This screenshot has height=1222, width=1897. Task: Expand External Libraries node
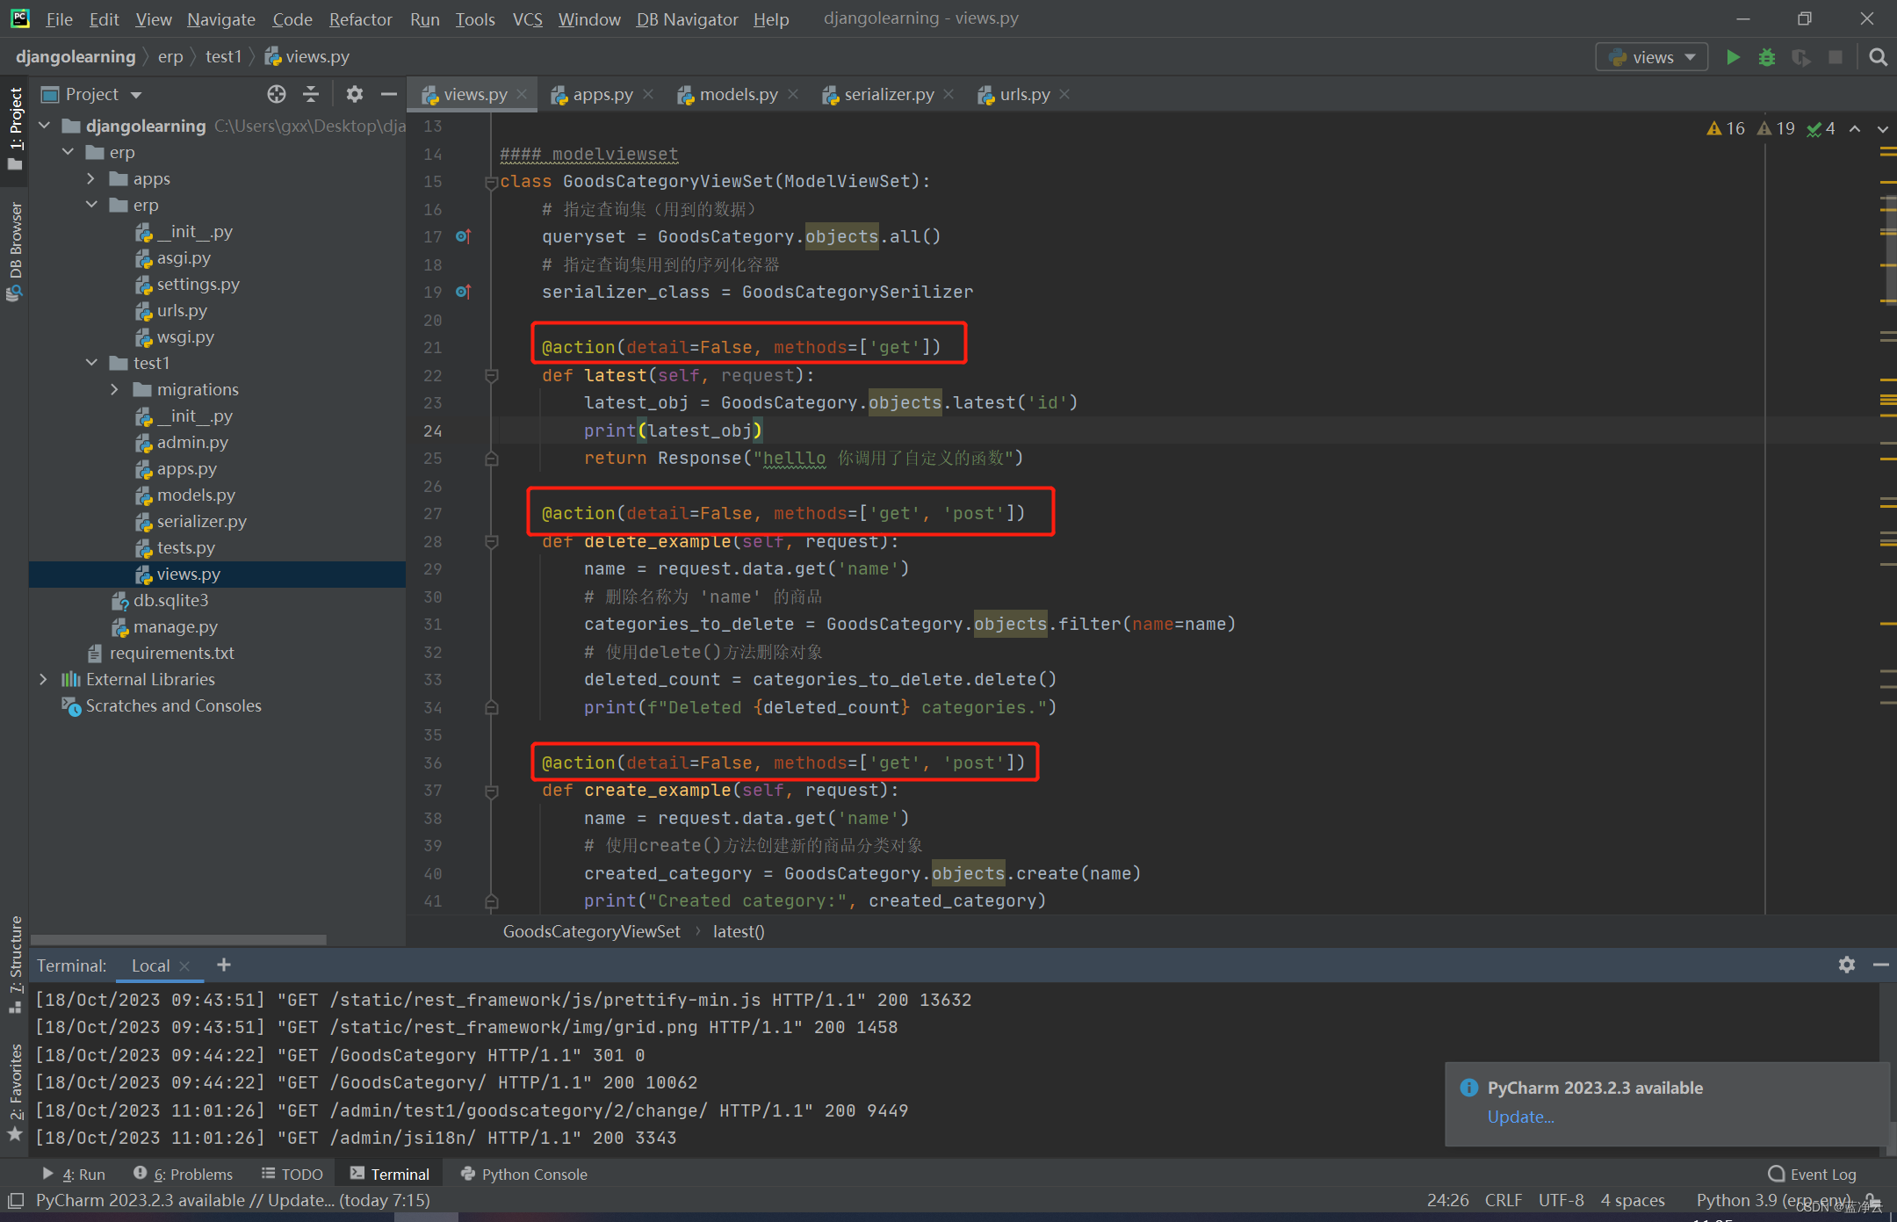pos(43,679)
